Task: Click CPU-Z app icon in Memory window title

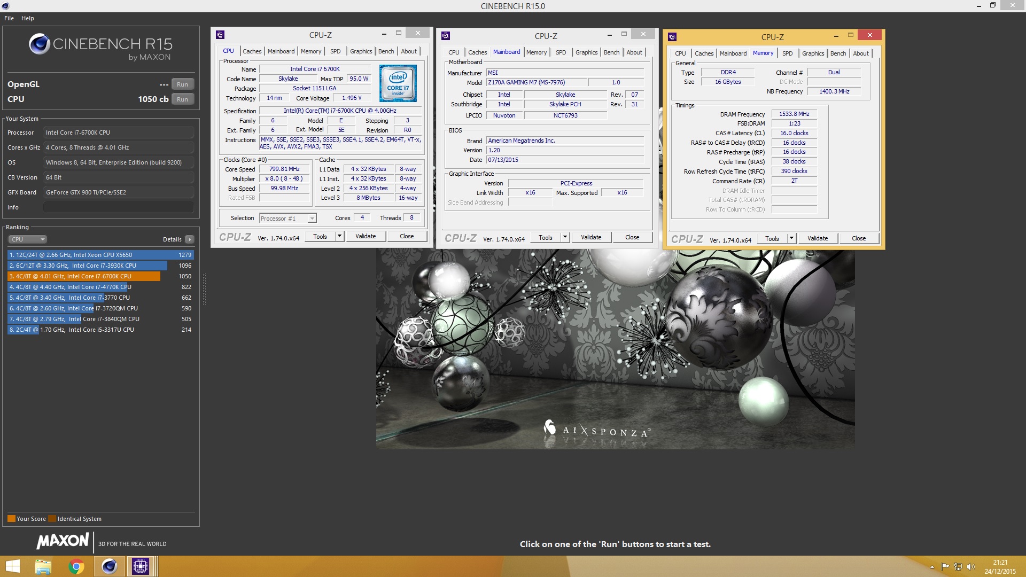Action: coord(672,37)
